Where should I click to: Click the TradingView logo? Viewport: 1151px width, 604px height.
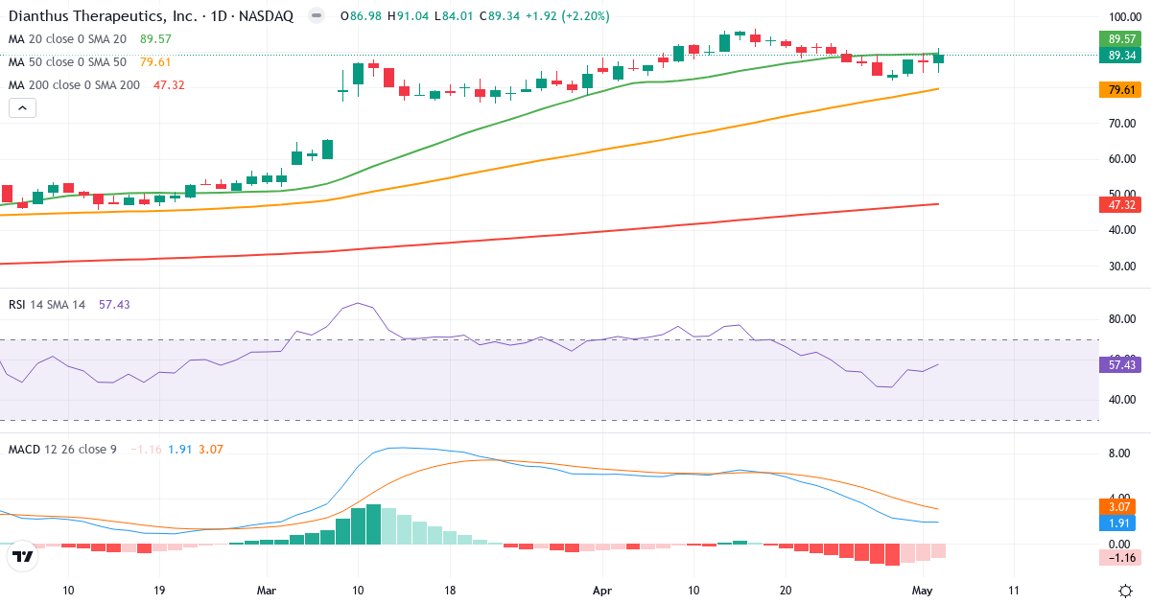pyautogui.click(x=23, y=555)
